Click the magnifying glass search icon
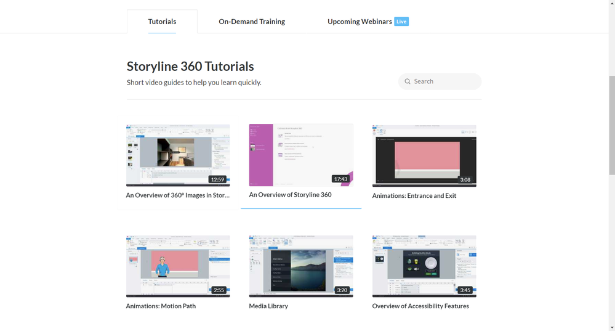 [408, 81]
